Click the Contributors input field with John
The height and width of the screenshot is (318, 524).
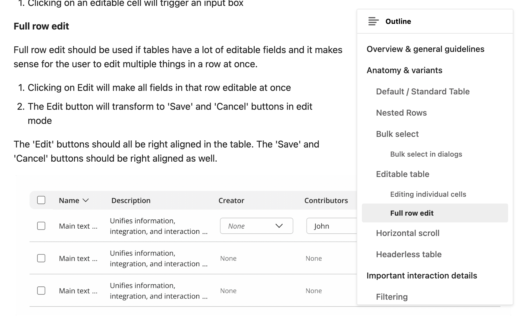(332, 226)
